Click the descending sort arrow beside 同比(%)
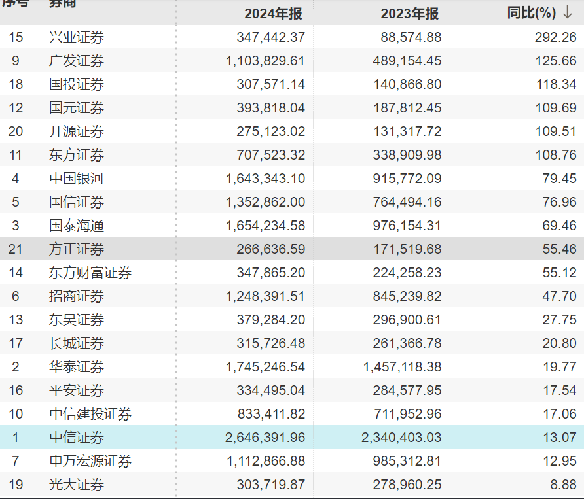 pyautogui.click(x=568, y=12)
